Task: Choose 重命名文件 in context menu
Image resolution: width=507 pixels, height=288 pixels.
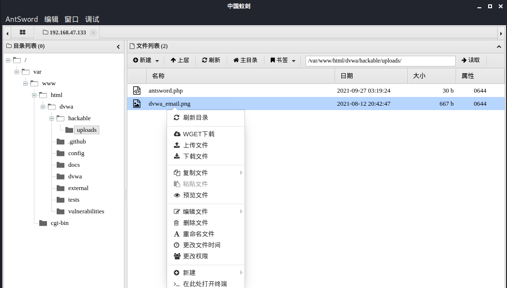Action: click(x=206, y=234)
